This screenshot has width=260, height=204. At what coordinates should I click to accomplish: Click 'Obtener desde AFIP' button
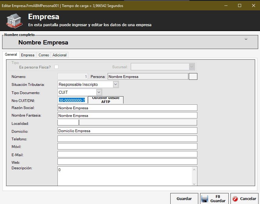(106, 100)
